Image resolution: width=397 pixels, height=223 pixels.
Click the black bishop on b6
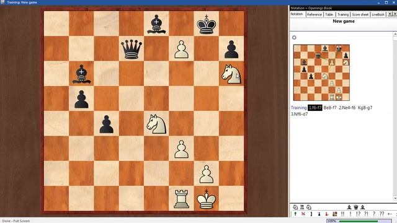(x=81, y=74)
